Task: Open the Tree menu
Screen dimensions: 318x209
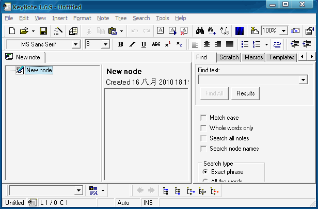Action: [x=120, y=18]
